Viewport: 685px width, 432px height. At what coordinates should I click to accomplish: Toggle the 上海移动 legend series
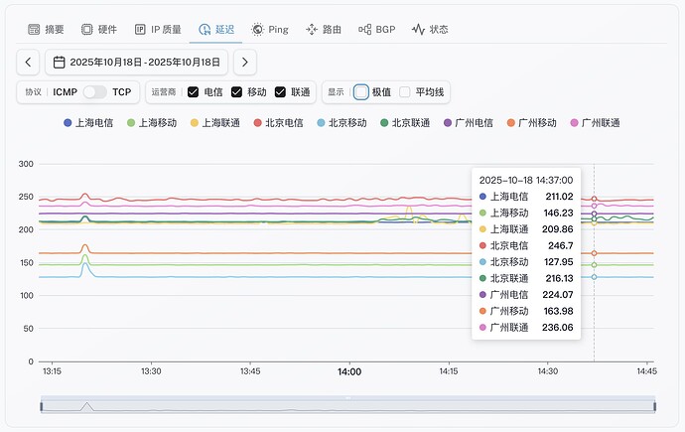tap(152, 123)
